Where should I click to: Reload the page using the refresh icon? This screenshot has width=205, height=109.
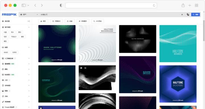(154, 5)
